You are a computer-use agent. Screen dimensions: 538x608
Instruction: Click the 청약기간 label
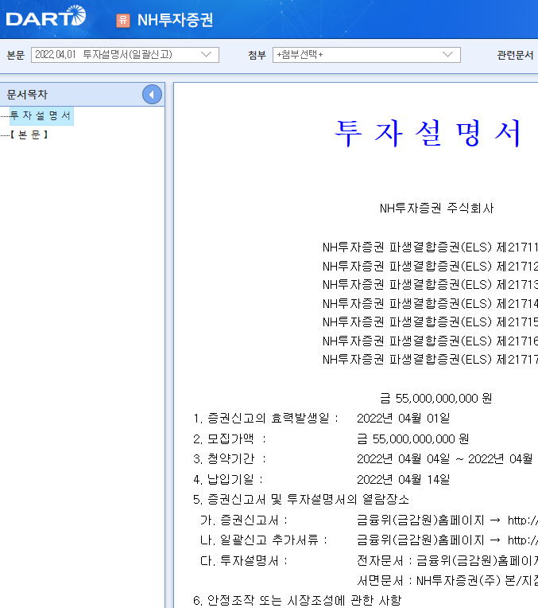pos(230,459)
